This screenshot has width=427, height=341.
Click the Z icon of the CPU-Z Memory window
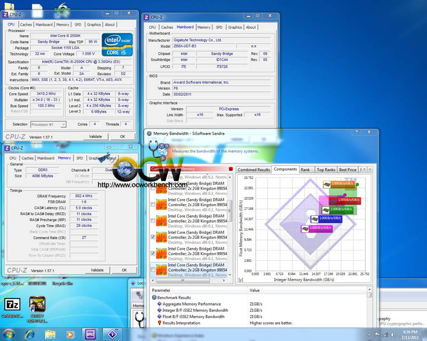click(x=7, y=148)
